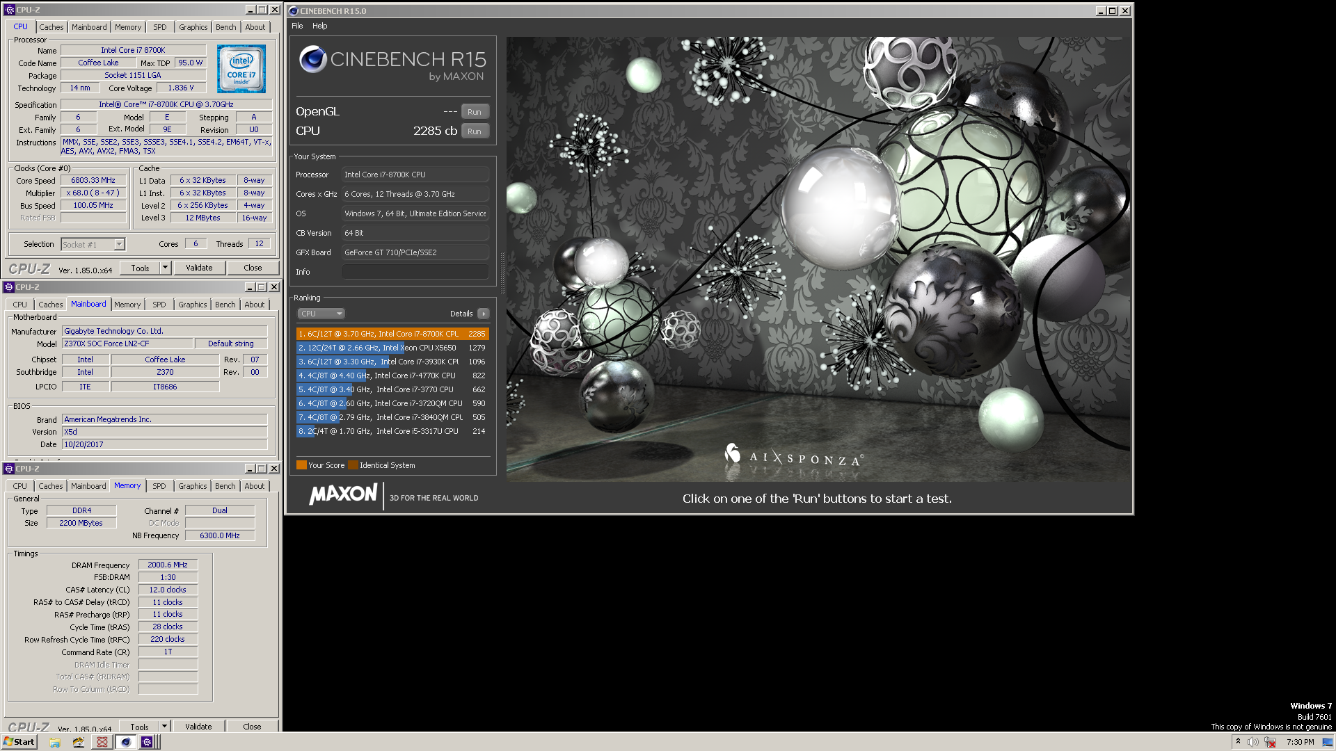
Task: Switch to red CPU-Z taskbar button
Action: pyautogui.click(x=102, y=742)
